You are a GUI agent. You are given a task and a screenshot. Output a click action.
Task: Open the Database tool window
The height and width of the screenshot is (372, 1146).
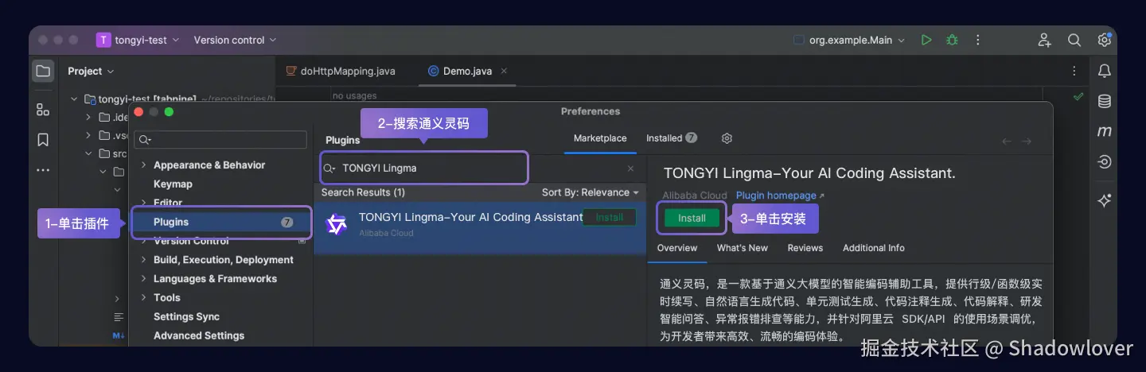(x=1104, y=101)
